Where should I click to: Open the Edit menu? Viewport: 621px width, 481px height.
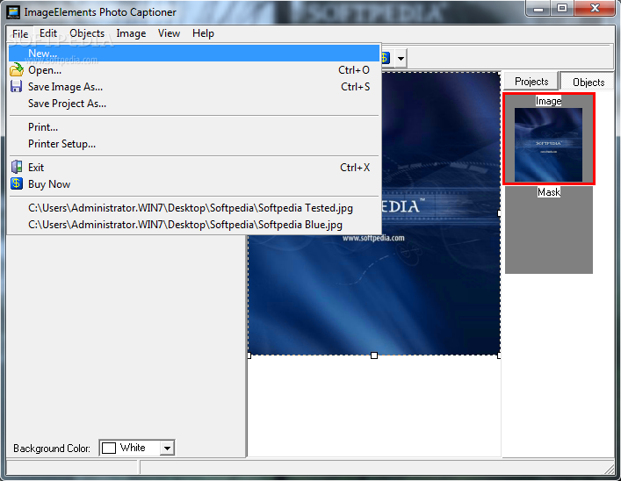[48, 33]
